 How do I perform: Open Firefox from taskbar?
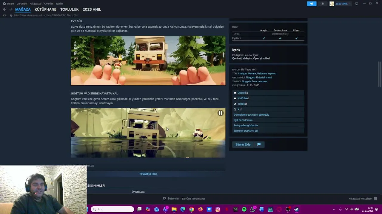tap(200, 209)
